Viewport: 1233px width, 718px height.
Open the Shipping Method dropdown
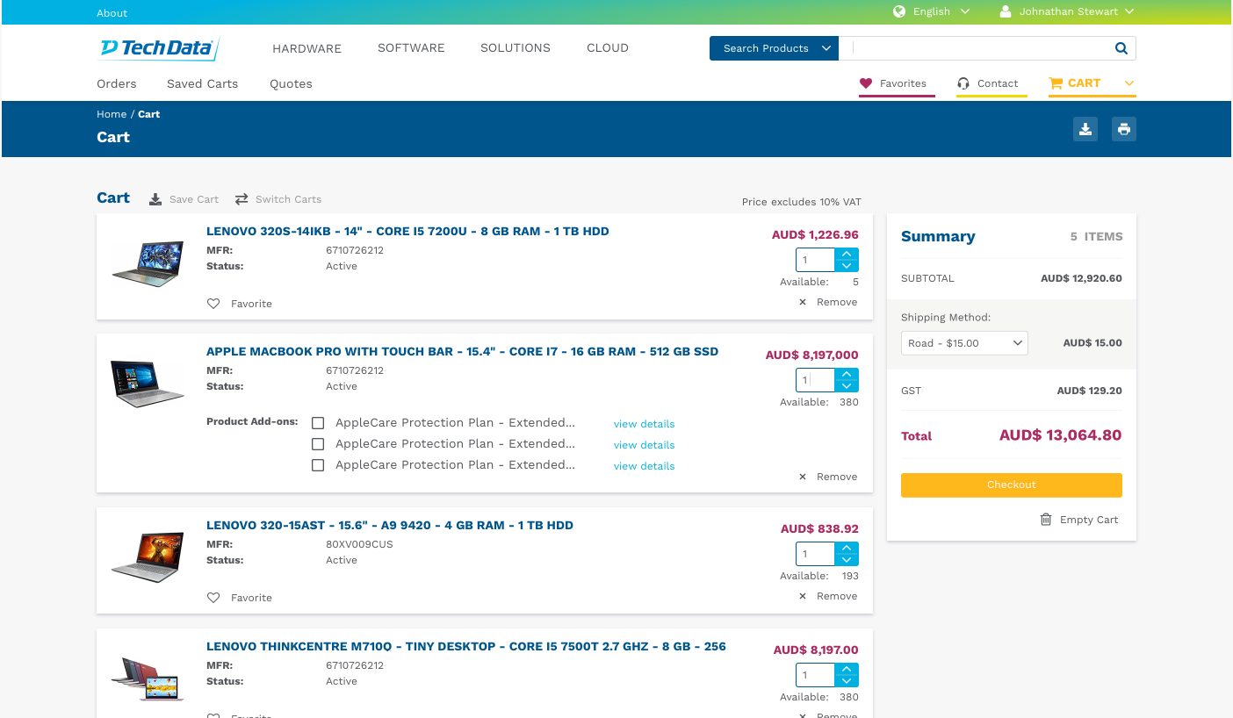tap(964, 343)
